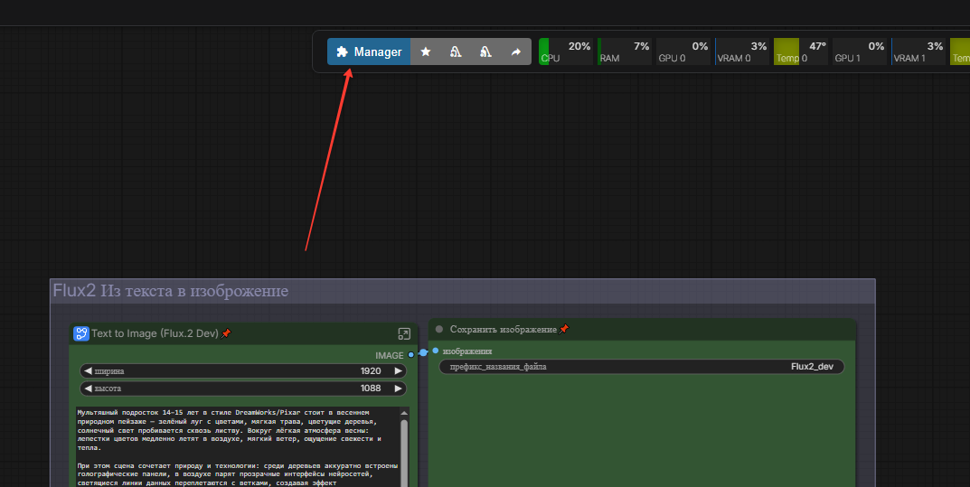Click the subgraph icon on Text to Image node
The height and width of the screenshot is (487, 970).
pyautogui.click(x=81, y=333)
